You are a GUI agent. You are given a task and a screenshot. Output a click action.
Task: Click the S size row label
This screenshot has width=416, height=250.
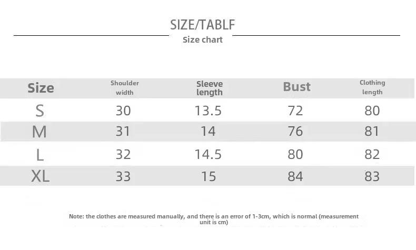[39, 111]
